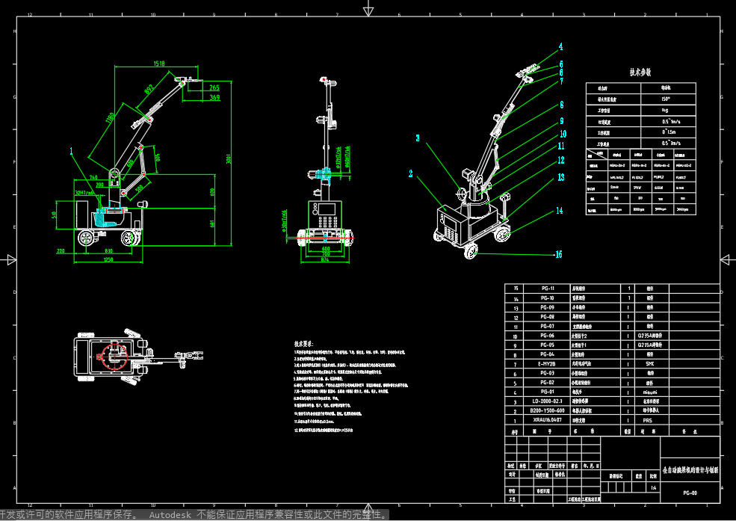
Task: Click the 1250 base length dimension
Action: (108, 259)
